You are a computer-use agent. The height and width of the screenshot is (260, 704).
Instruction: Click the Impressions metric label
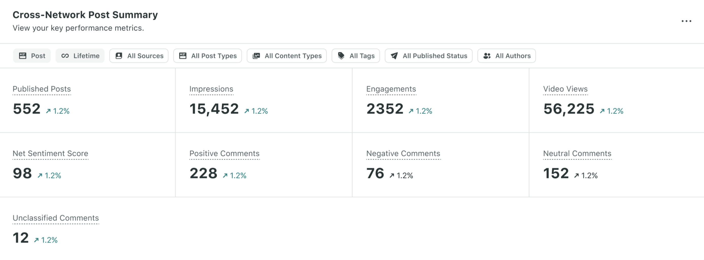211,89
